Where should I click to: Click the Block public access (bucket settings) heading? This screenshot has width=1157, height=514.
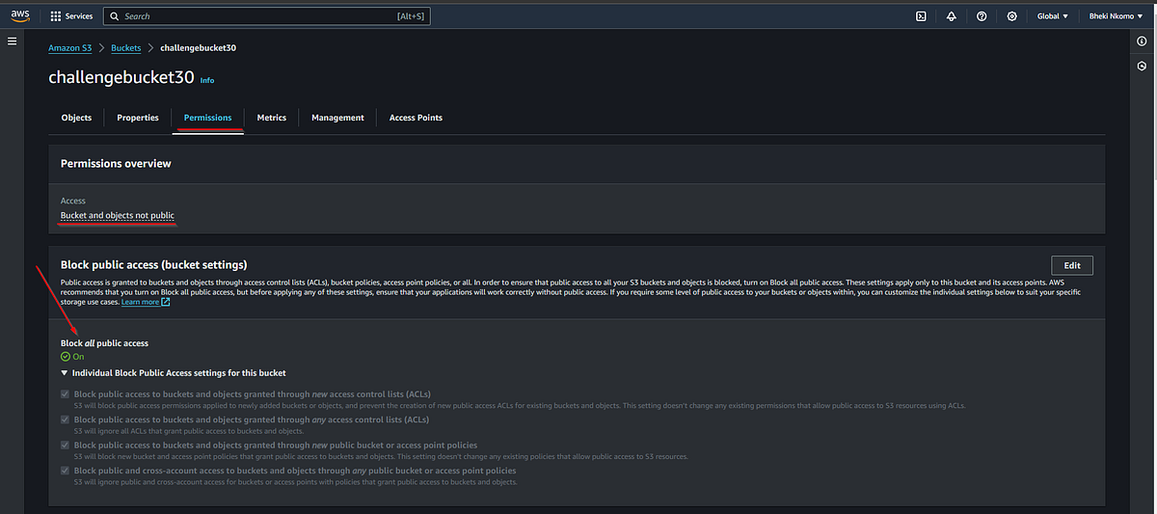[x=154, y=264]
